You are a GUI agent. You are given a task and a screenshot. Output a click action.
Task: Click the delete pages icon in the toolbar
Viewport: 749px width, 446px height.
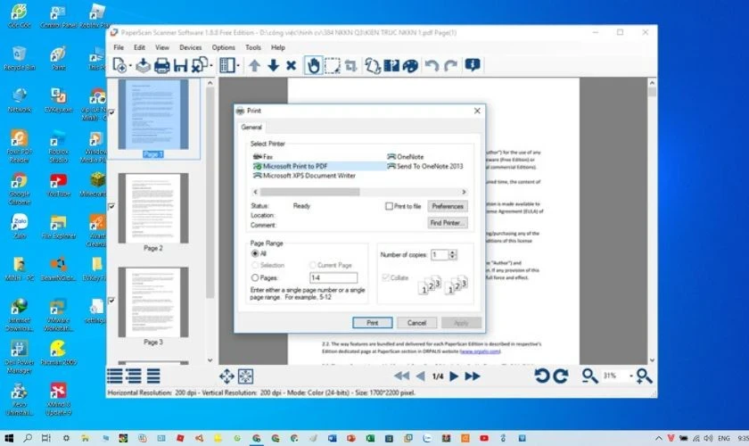pyautogui.click(x=200, y=65)
